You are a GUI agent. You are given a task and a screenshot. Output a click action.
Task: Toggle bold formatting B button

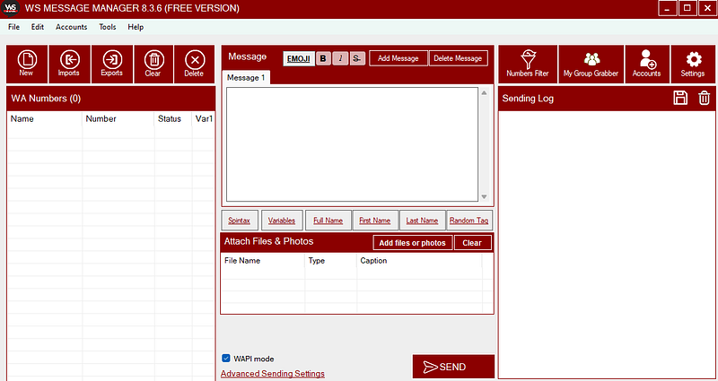(x=323, y=58)
